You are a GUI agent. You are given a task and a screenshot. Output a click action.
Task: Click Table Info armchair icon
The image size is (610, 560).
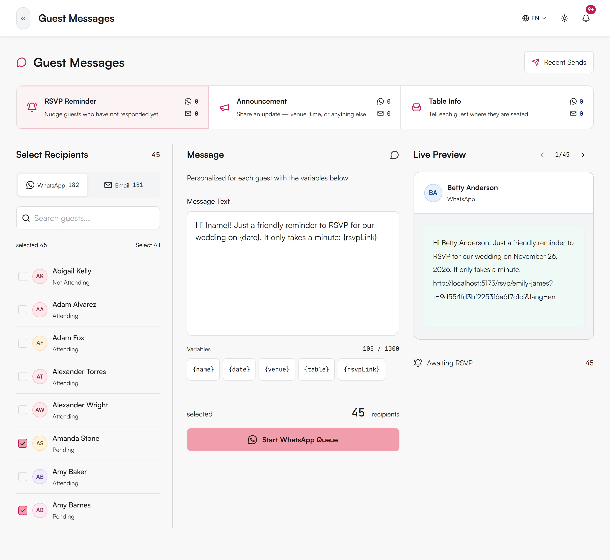click(x=416, y=107)
